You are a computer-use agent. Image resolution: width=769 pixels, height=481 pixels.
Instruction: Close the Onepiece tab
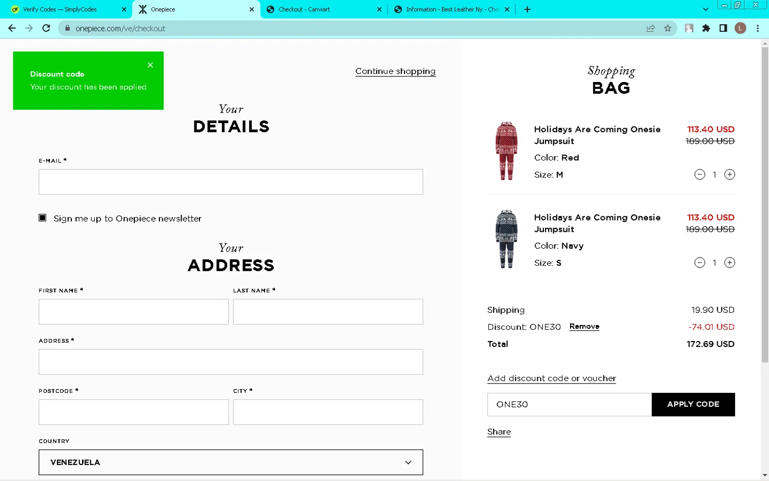pos(252,9)
